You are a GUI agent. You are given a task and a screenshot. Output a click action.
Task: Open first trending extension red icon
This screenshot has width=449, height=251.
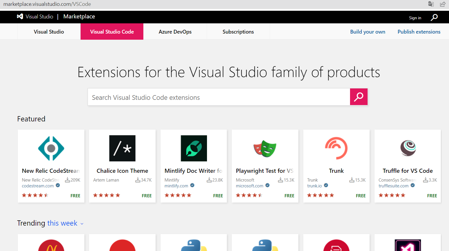point(51,245)
